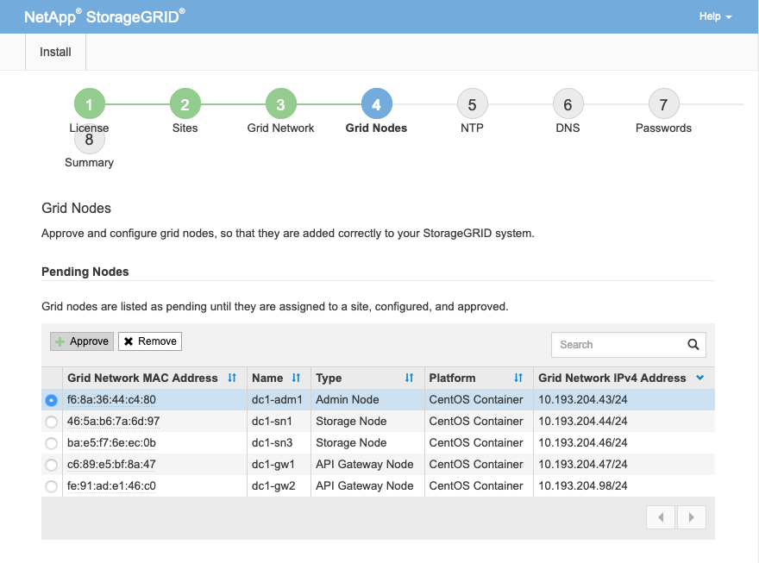Open the Install tab

[56, 52]
